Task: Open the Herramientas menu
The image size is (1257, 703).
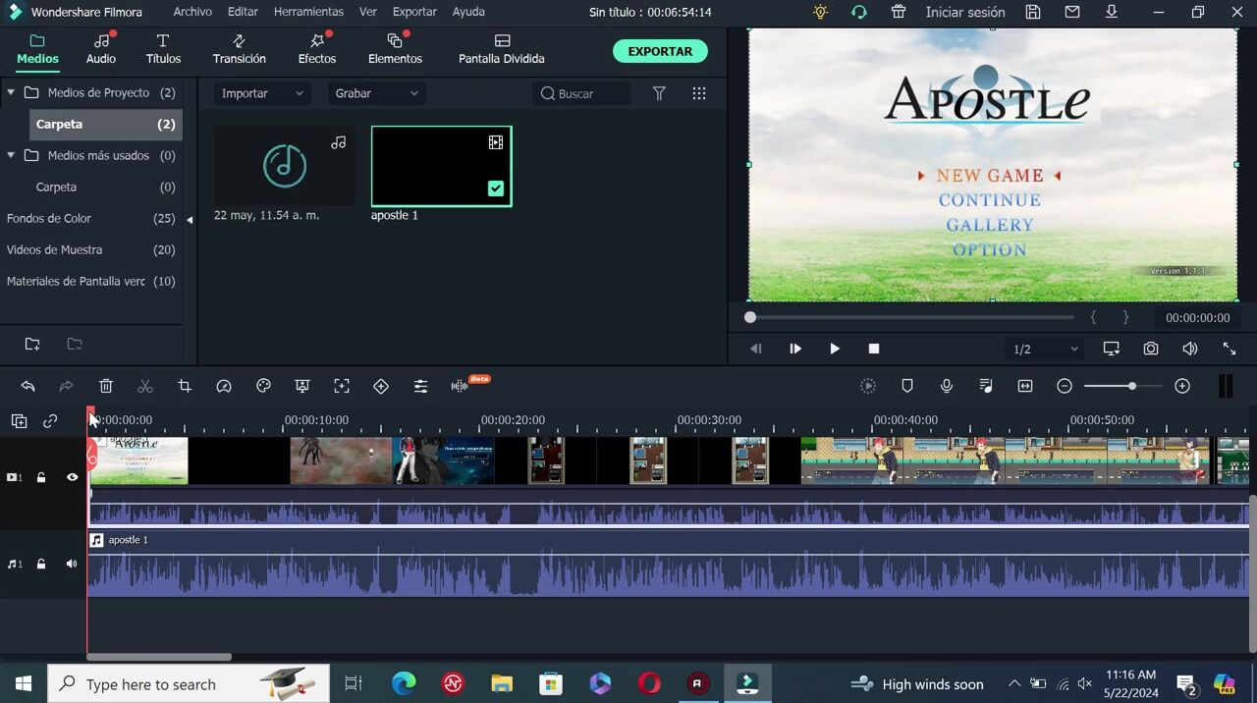Action: pos(308,12)
